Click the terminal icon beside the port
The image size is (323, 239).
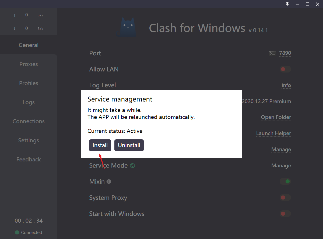point(272,53)
